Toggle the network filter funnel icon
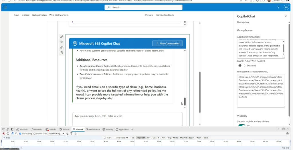Image resolution: width=293 pixels, height=150 pixels. coord(12,133)
